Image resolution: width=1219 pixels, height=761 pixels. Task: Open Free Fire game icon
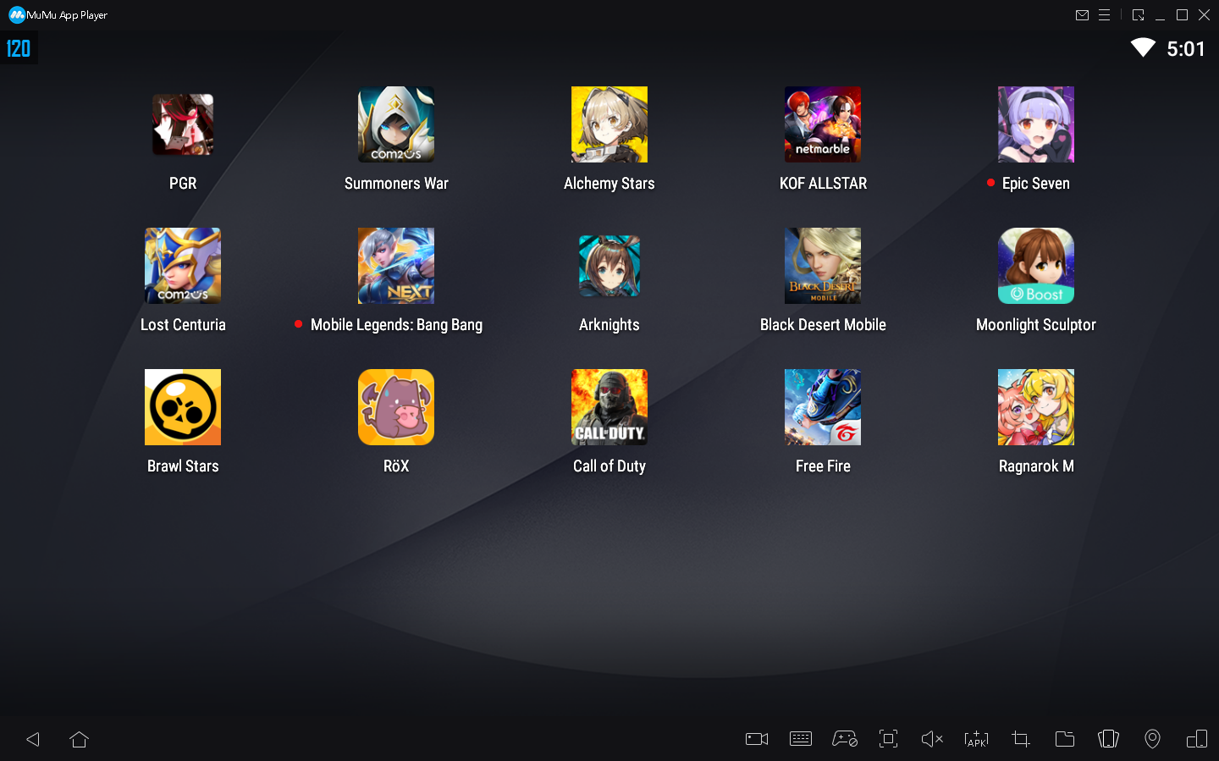click(823, 407)
